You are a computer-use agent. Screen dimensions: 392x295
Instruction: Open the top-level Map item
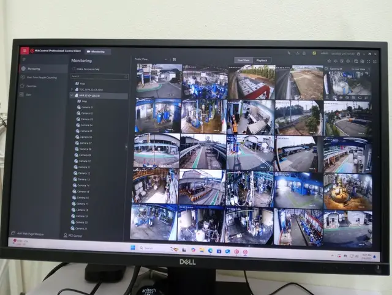81,83
